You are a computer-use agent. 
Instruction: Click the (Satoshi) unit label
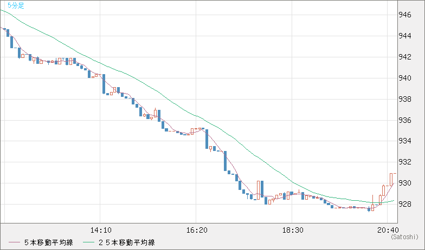point(404,237)
